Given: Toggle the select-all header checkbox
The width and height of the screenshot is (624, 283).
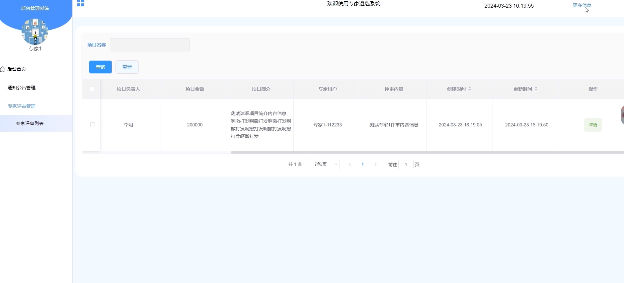Looking at the screenshot, I should [92, 89].
